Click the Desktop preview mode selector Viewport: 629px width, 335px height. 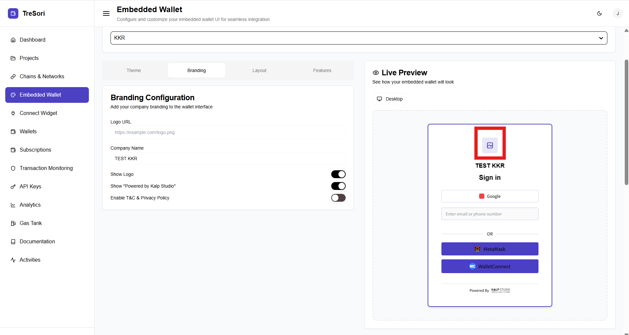(390, 99)
